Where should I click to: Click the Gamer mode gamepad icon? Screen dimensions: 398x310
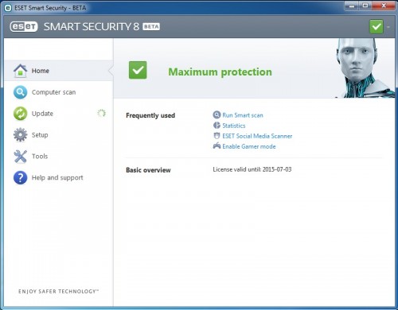pyautogui.click(x=217, y=145)
